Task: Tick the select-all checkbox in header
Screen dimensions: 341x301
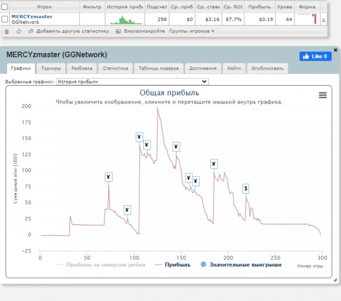Action: [5, 7]
